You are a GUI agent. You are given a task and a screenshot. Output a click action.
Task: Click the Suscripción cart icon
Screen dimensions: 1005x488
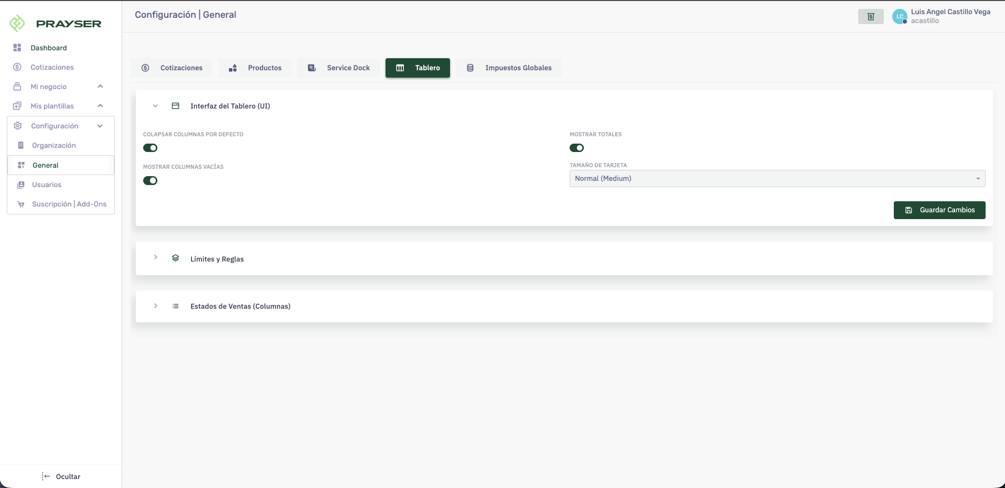[21, 204]
